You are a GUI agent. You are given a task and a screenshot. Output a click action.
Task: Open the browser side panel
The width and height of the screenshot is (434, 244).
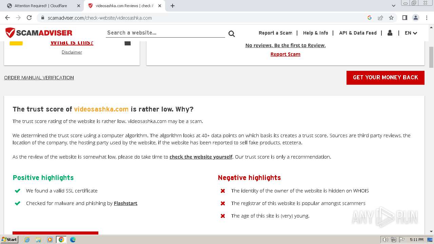tap(405, 18)
